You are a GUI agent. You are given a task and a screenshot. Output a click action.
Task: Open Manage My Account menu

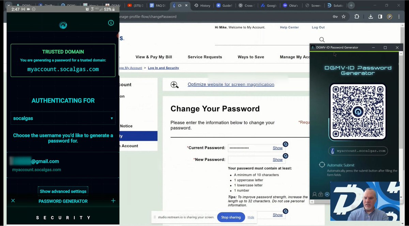(294, 57)
